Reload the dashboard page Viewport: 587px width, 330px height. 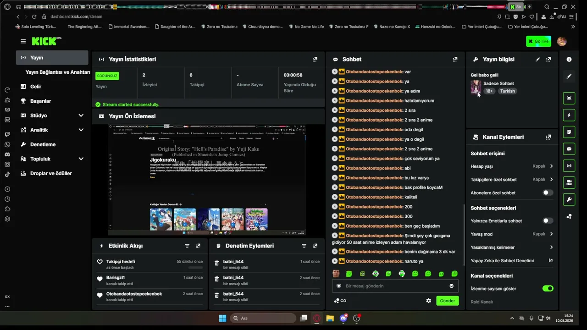pyautogui.click(x=34, y=16)
